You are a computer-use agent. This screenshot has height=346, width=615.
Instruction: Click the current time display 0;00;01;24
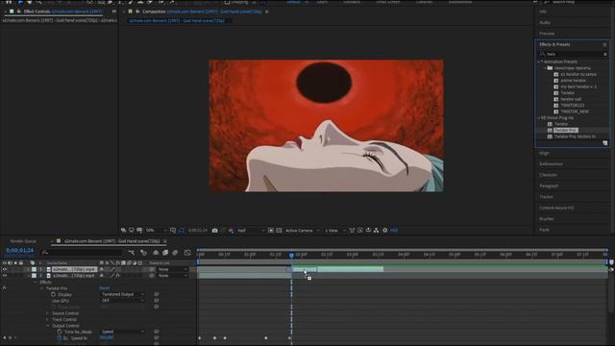(x=19, y=250)
